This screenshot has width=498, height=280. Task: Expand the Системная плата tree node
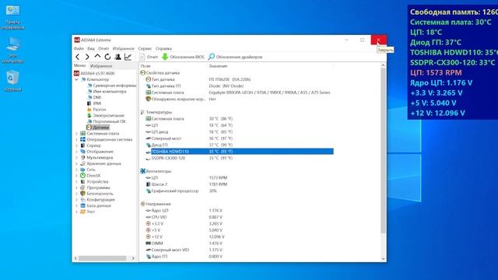pyautogui.click(x=76, y=134)
